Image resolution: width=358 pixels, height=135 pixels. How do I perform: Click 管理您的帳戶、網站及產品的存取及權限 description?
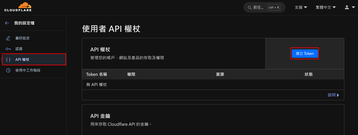(127, 58)
